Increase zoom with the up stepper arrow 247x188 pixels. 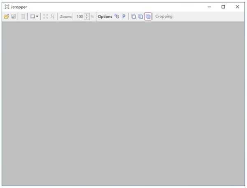click(x=87, y=15)
